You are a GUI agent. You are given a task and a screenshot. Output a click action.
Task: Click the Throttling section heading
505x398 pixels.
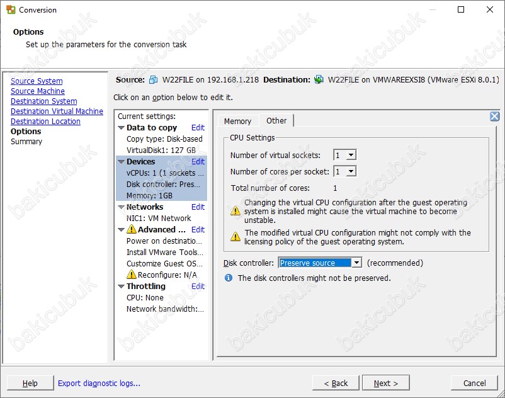[146, 286]
